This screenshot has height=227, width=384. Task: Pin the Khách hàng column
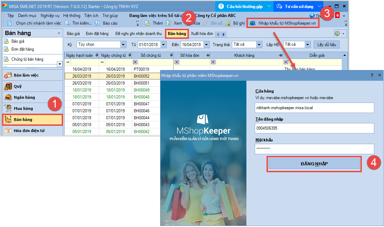[x=281, y=55]
